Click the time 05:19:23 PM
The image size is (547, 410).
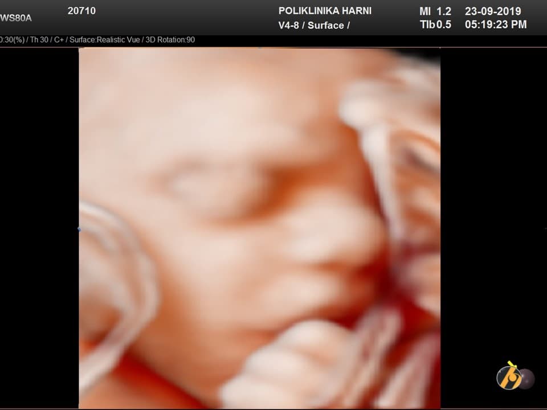tap(495, 24)
